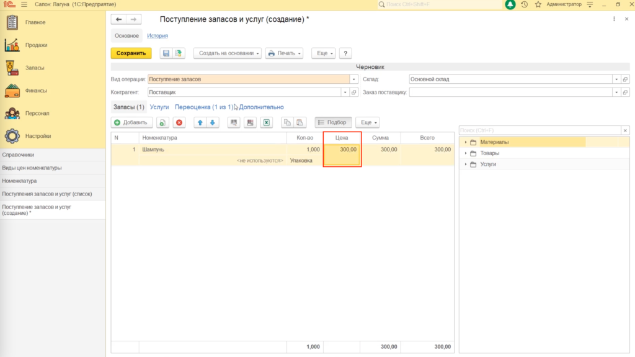This screenshot has height=357, width=635.
Task: Click the post document icon next to save
Action: [178, 53]
